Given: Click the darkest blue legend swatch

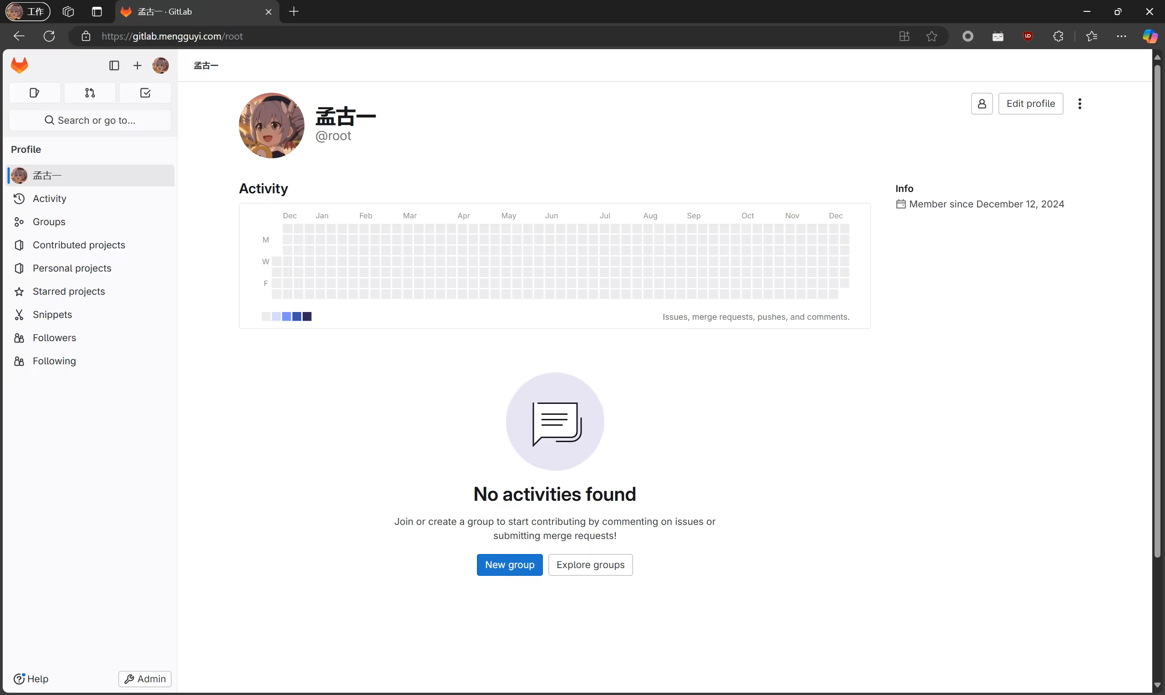Looking at the screenshot, I should pos(307,317).
